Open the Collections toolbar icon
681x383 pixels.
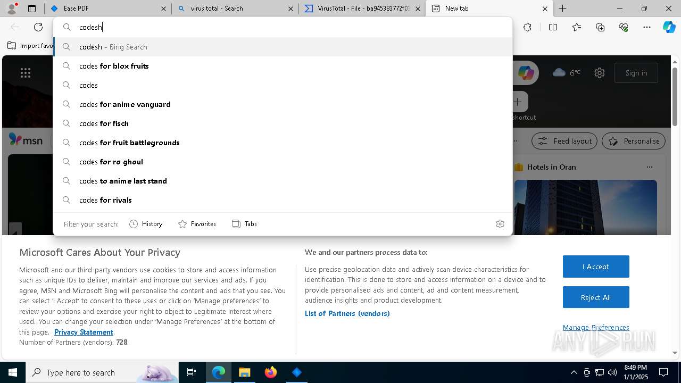pyautogui.click(x=600, y=27)
